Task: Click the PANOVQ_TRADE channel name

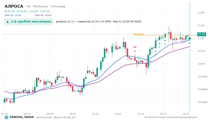Action: [22, 117]
